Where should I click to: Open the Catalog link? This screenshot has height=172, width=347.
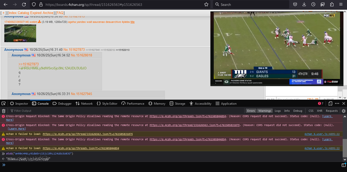23,13
